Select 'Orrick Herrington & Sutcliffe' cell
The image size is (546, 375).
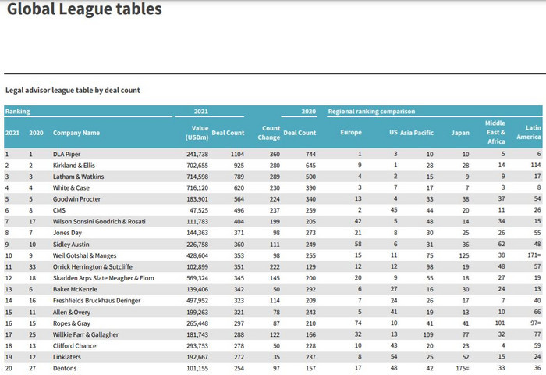click(93, 266)
